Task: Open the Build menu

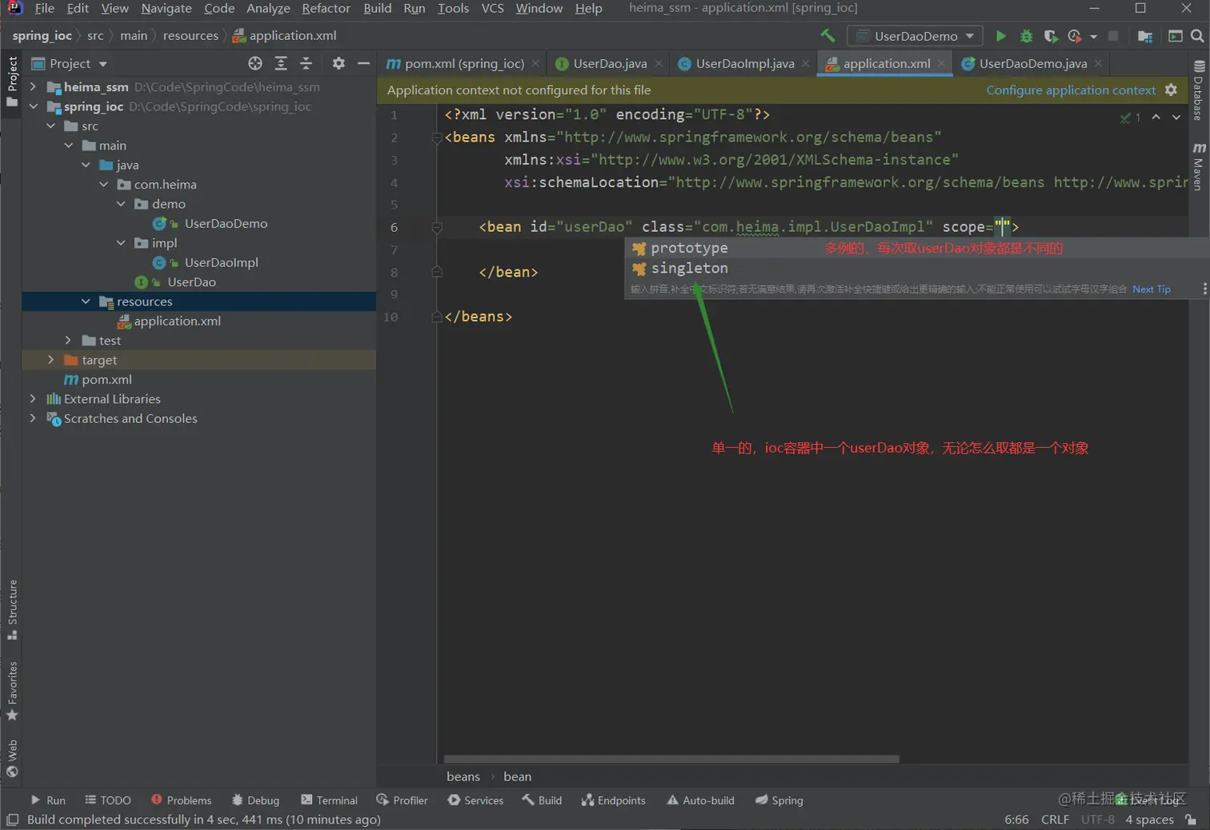Action: [377, 8]
